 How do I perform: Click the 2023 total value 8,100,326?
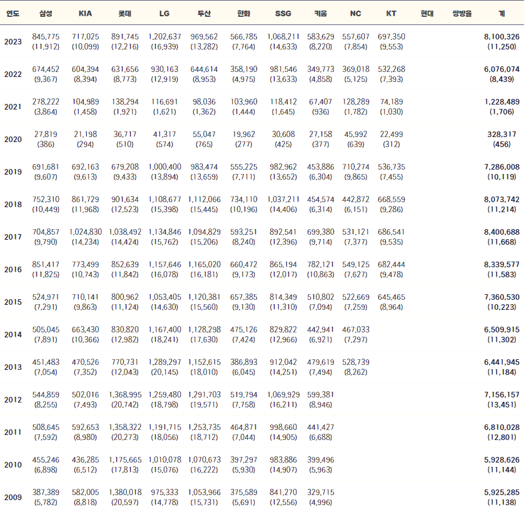tap(502, 36)
